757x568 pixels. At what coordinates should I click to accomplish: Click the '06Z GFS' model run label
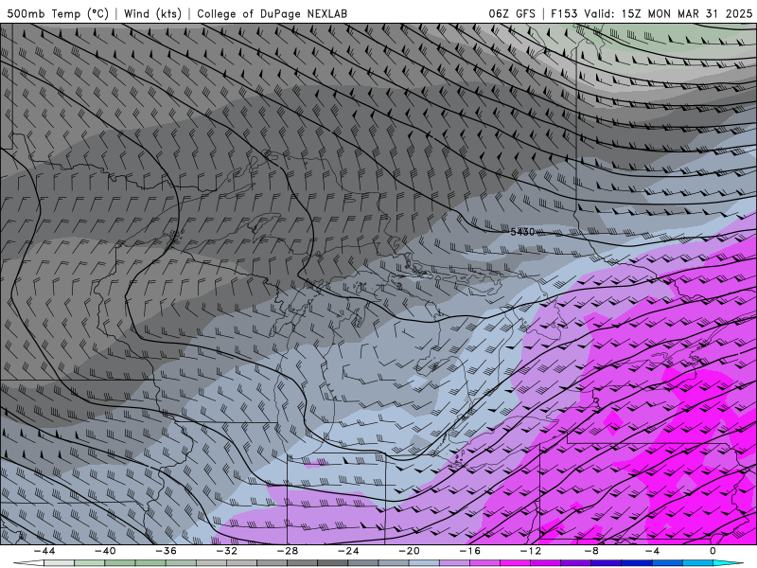[x=512, y=14]
